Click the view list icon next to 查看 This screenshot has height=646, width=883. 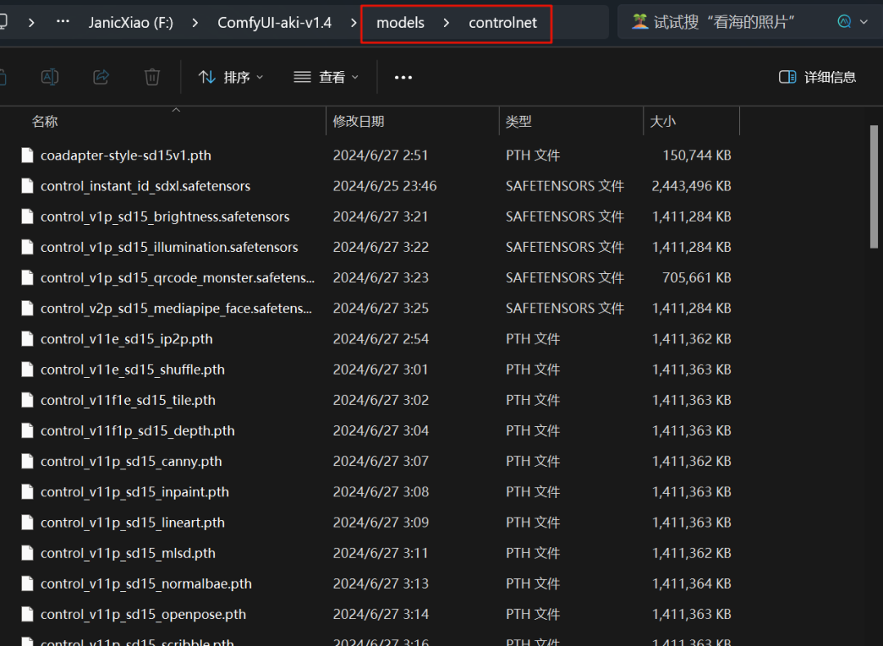point(302,76)
